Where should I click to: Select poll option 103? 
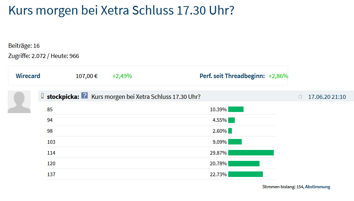click(x=51, y=142)
